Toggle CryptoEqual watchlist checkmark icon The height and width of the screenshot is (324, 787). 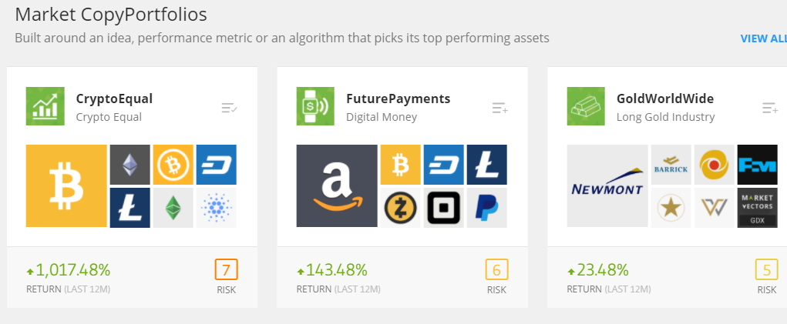tap(230, 108)
